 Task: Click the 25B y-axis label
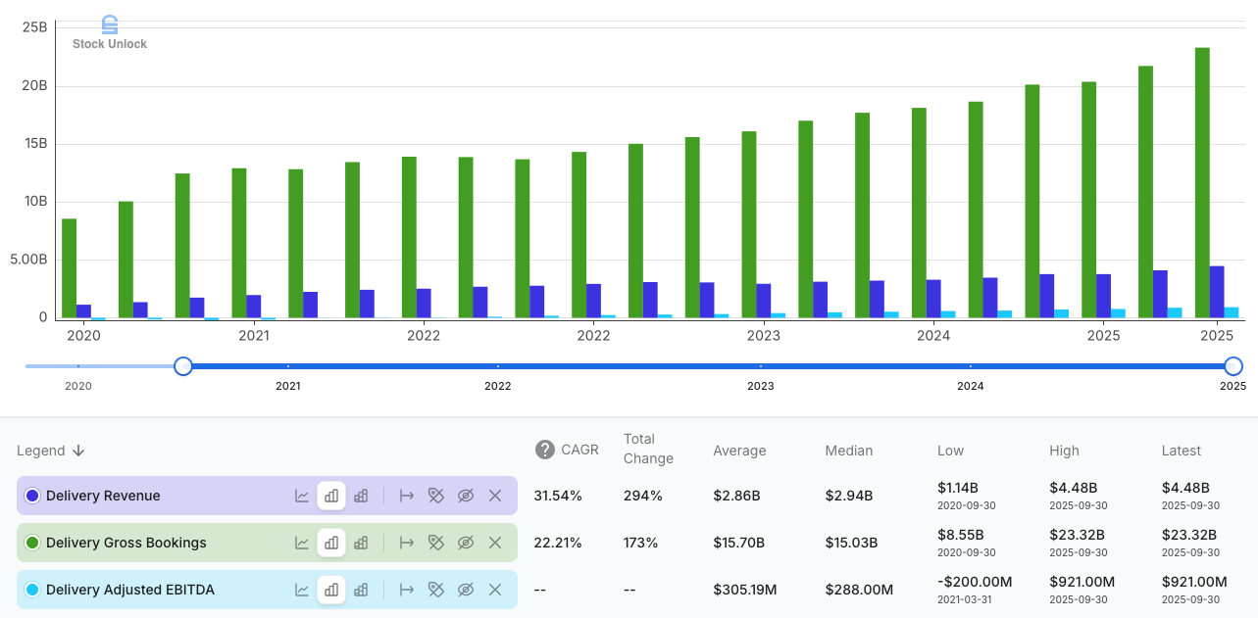coord(35,28)
